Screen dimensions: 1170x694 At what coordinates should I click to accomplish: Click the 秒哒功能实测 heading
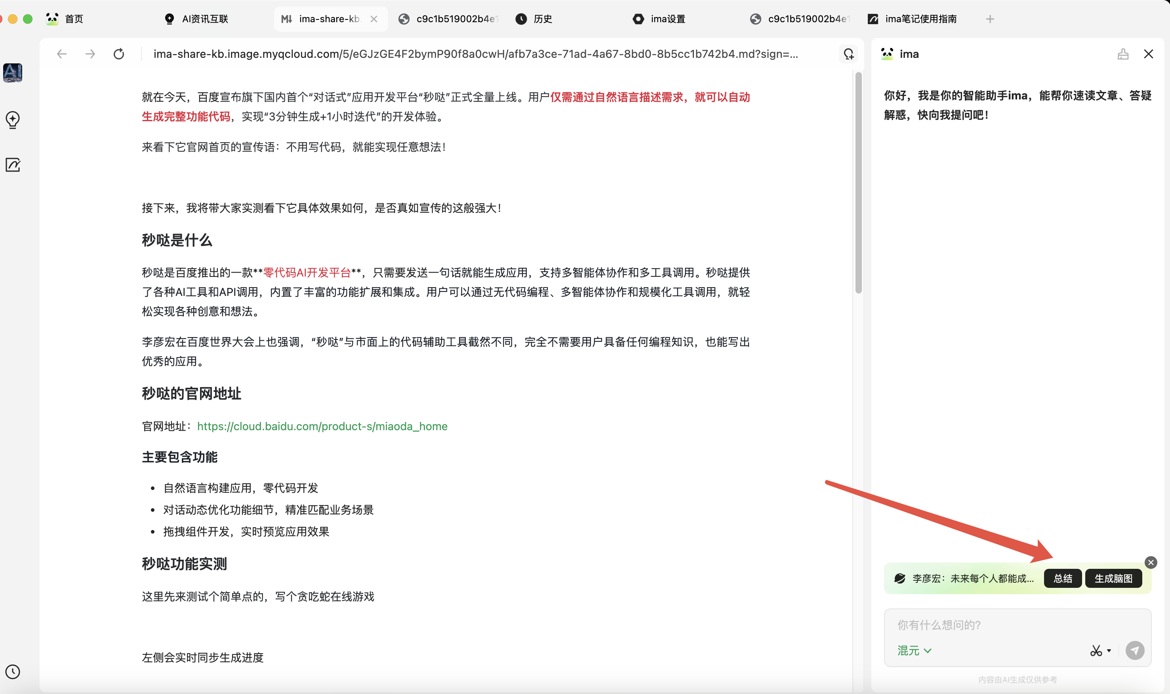point(184,564)
